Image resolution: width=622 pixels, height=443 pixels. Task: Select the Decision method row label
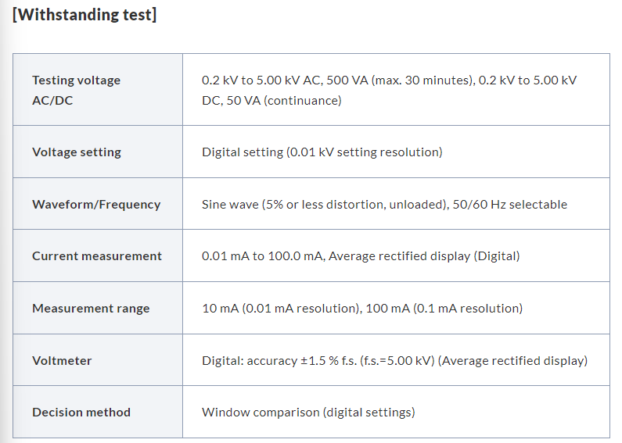[81, 413]
